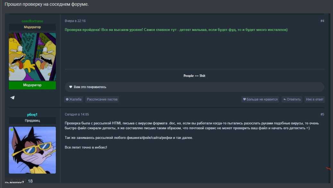The height and width of the screenshot is (188, 333).
Task: Click the "Вчера в 22:16" timestamp
Action: tap(75, 21)
